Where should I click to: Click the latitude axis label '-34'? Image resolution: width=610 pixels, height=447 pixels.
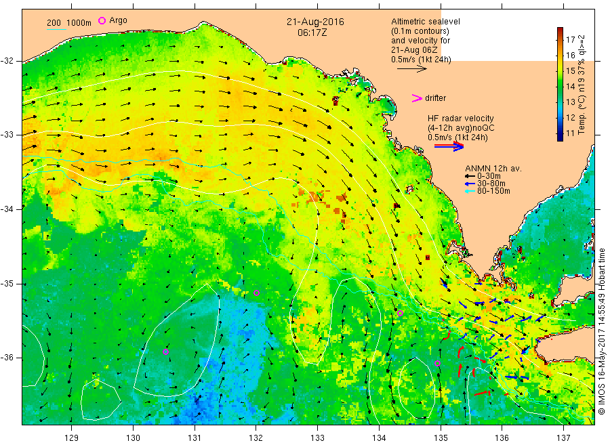pos(7,209)
